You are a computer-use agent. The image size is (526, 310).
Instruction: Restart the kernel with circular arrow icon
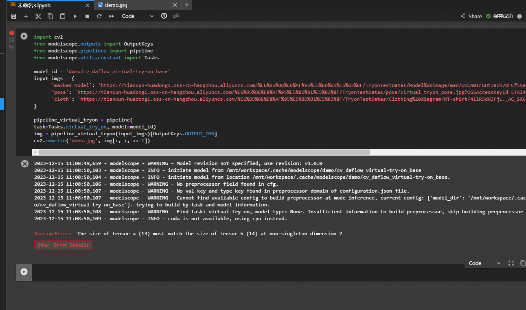click(x=99, y=16)
